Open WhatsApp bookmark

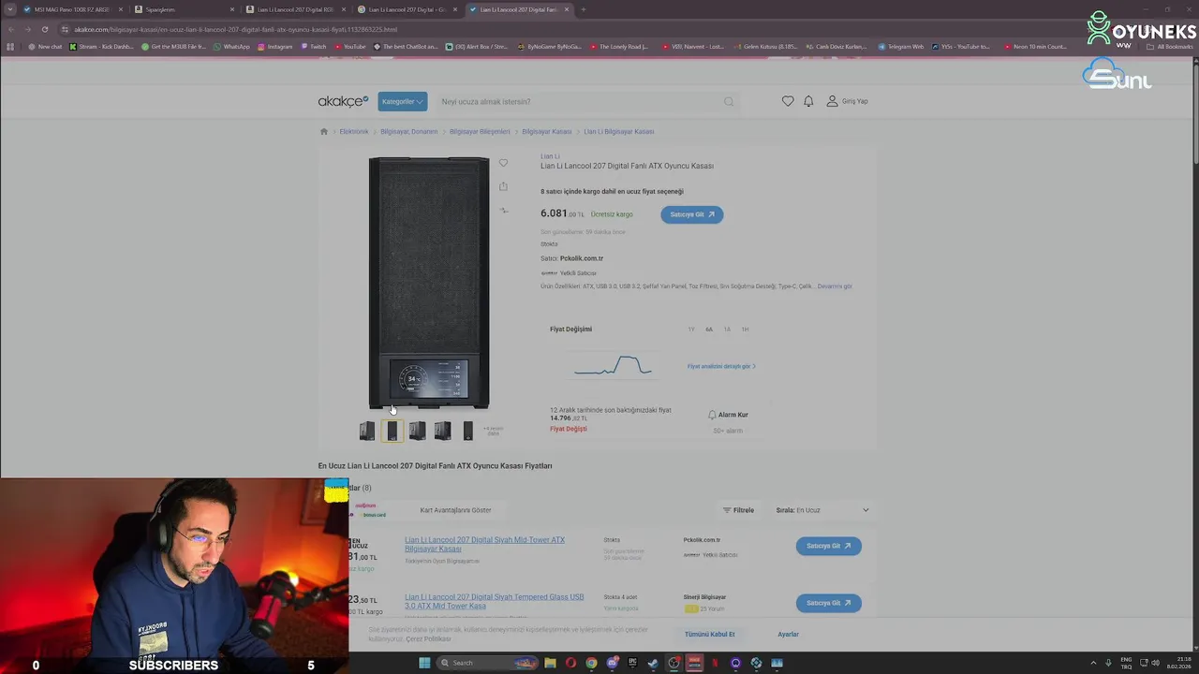pyautogui.click(x=231, y=46)
